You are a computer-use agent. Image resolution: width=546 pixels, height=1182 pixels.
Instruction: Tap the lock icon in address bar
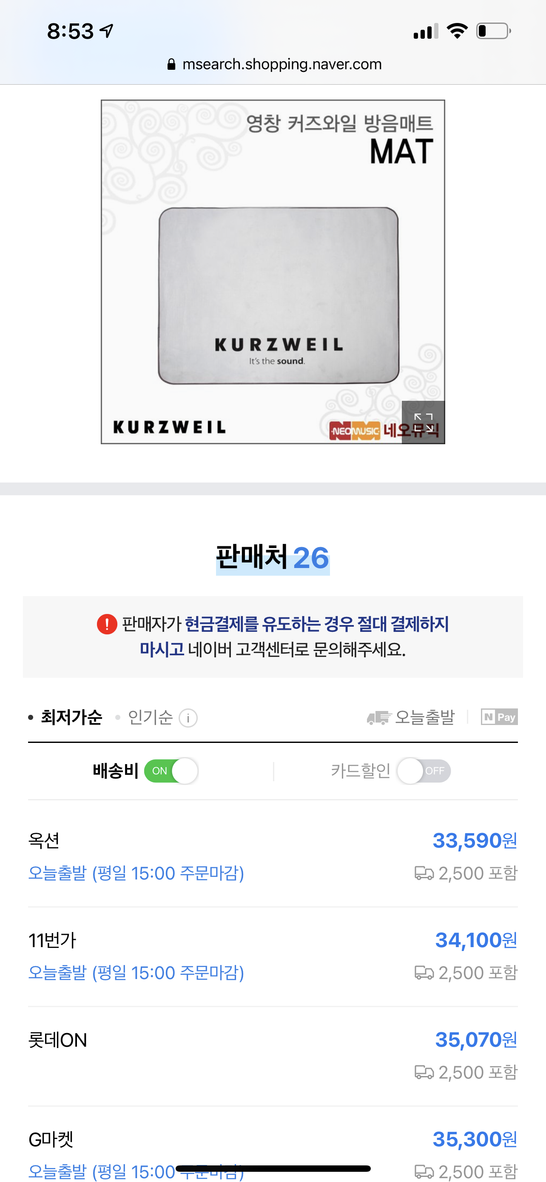click(x=171, y=64)
